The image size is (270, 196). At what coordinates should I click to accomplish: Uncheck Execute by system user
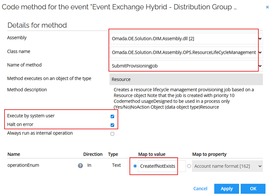coord(112,116)
